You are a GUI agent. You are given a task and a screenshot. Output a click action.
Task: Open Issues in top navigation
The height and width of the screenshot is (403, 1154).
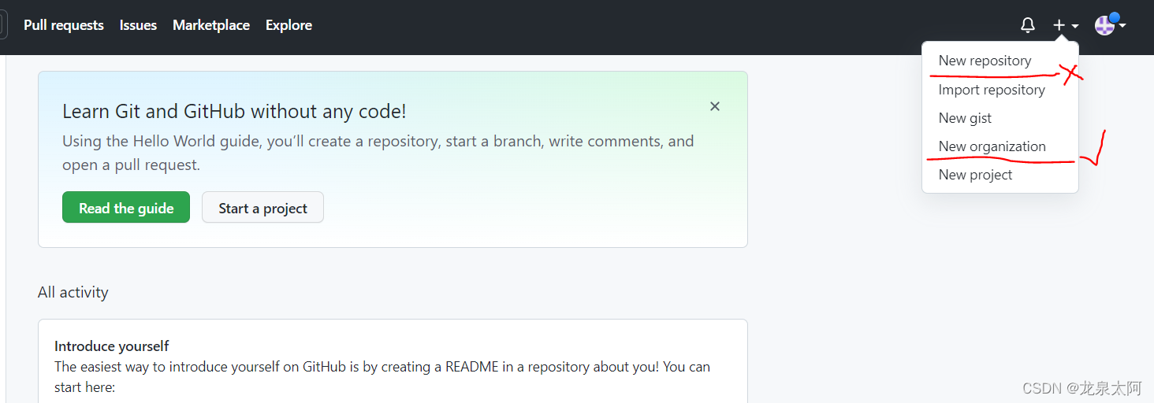point(138,25)
